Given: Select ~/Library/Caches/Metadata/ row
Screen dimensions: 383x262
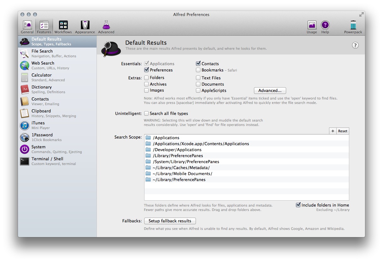Looking at the screenshot, I should [x=247, y=168].
